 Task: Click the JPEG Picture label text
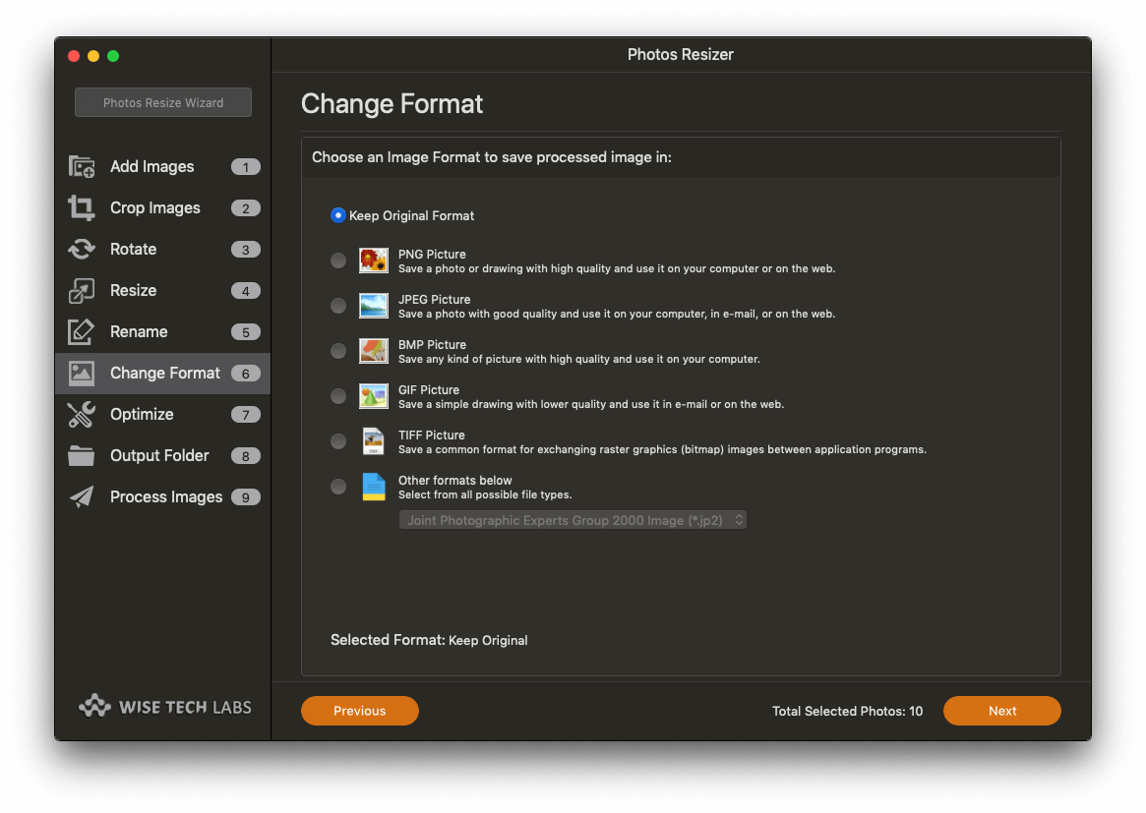point(434,300)
